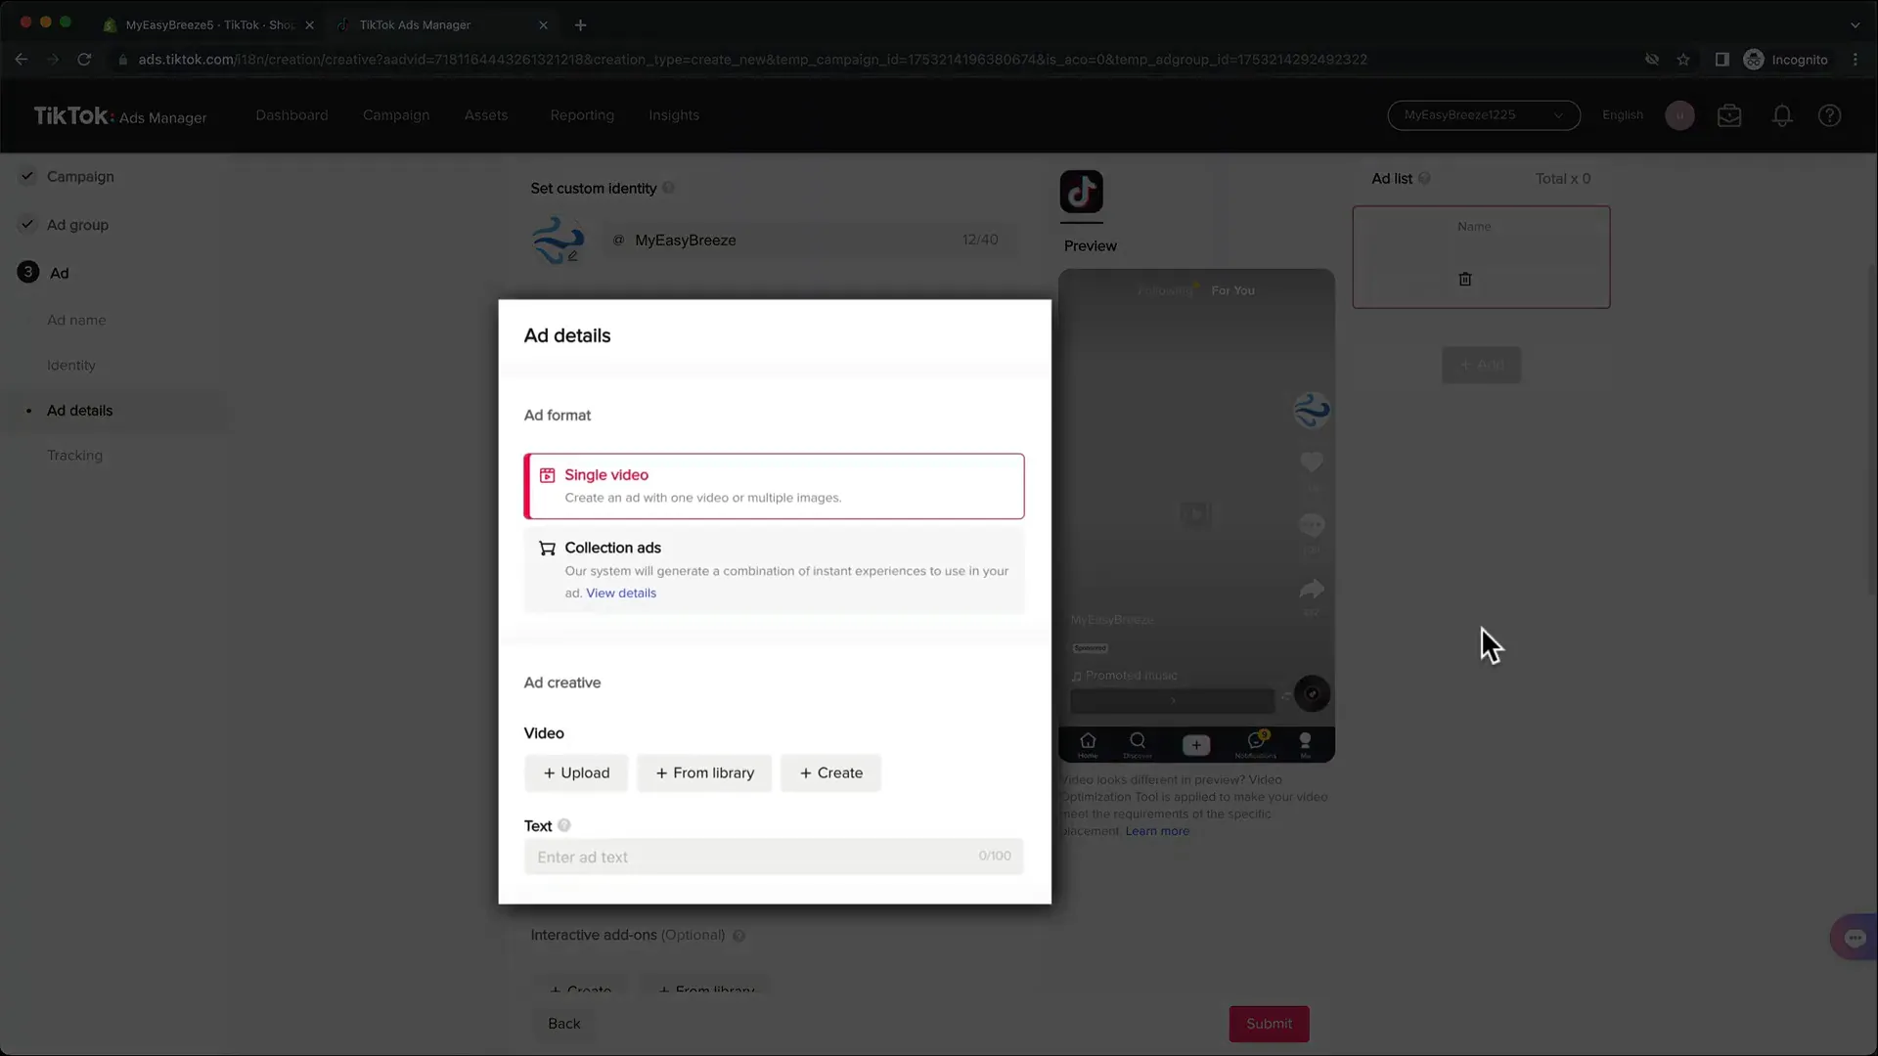Click the identity profile image edit icon
The image size is (1878, 1056).
[572, 256]
